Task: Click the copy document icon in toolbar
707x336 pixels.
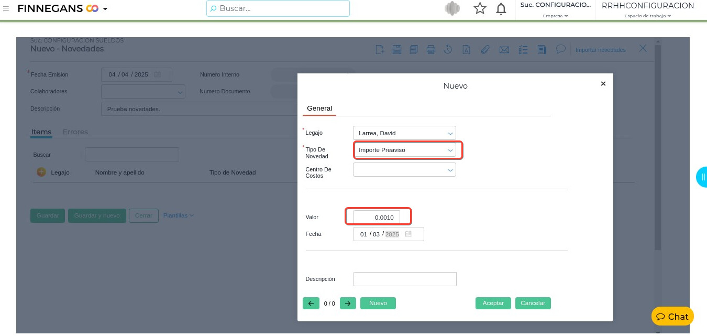Action: tap(414, 50)
